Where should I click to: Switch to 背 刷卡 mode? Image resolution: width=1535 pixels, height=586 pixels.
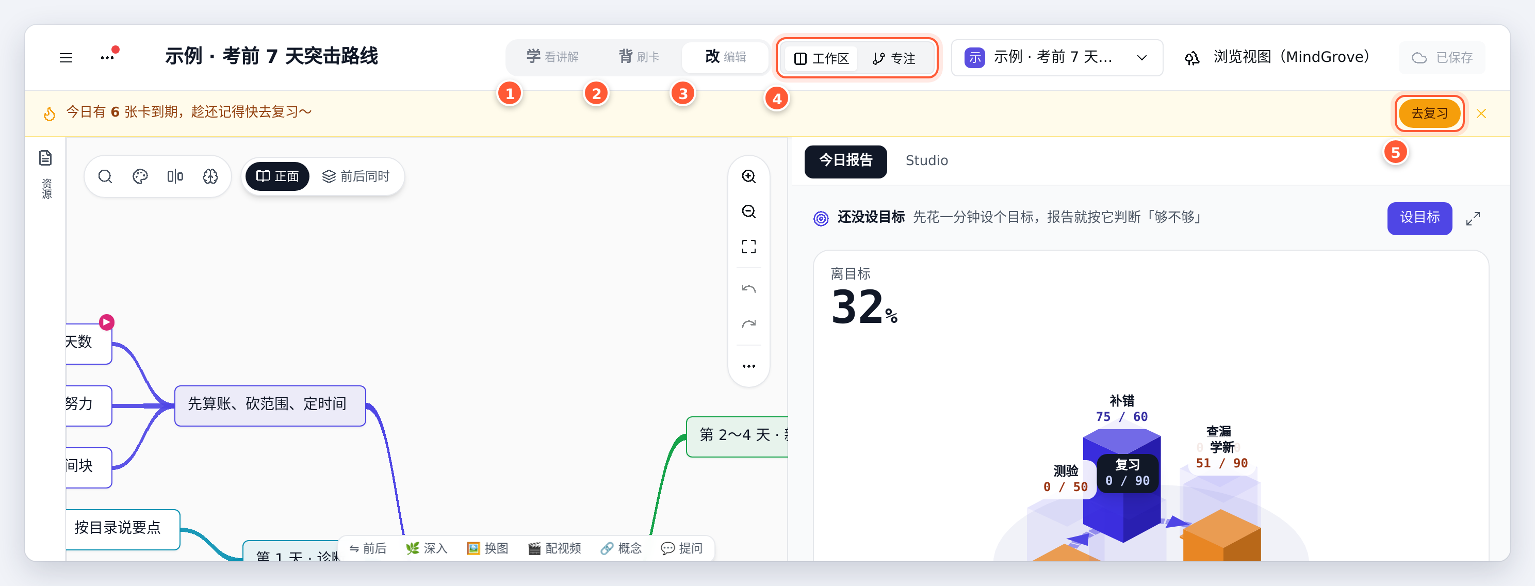coord(639,57)
